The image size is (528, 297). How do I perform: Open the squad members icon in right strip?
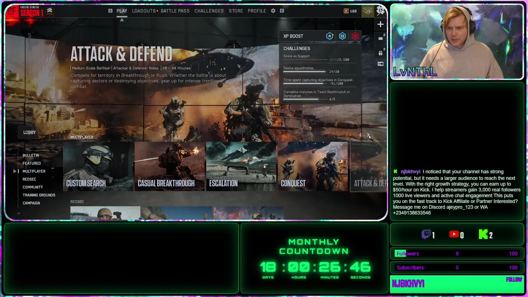[x=380, y=53]
